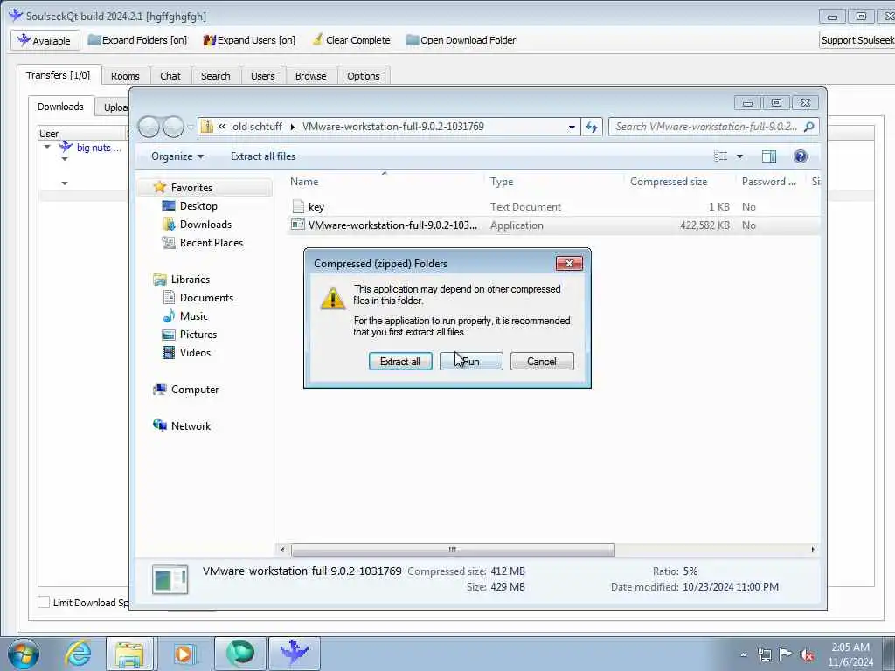Switch to Soulseek Browse tab
Screen dimensions: 895x671
[310, 76]
